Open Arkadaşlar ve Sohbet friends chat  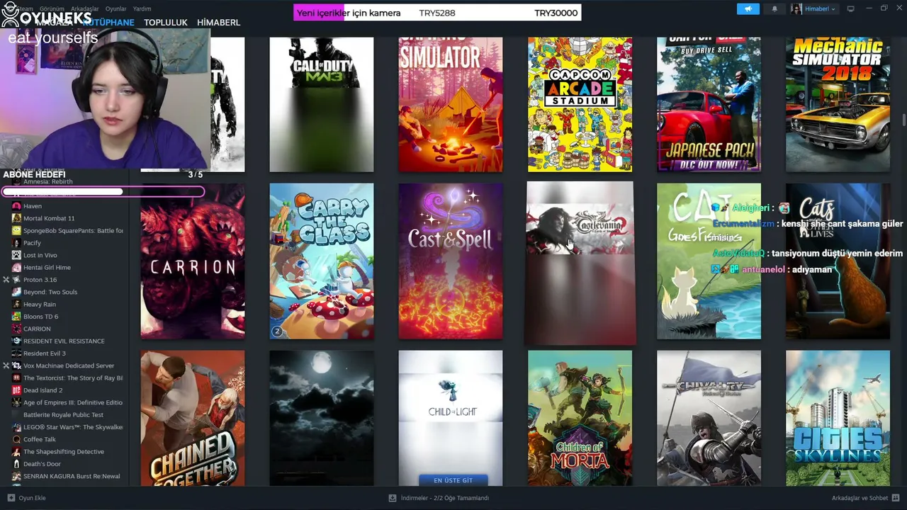[x=865, y=498]
